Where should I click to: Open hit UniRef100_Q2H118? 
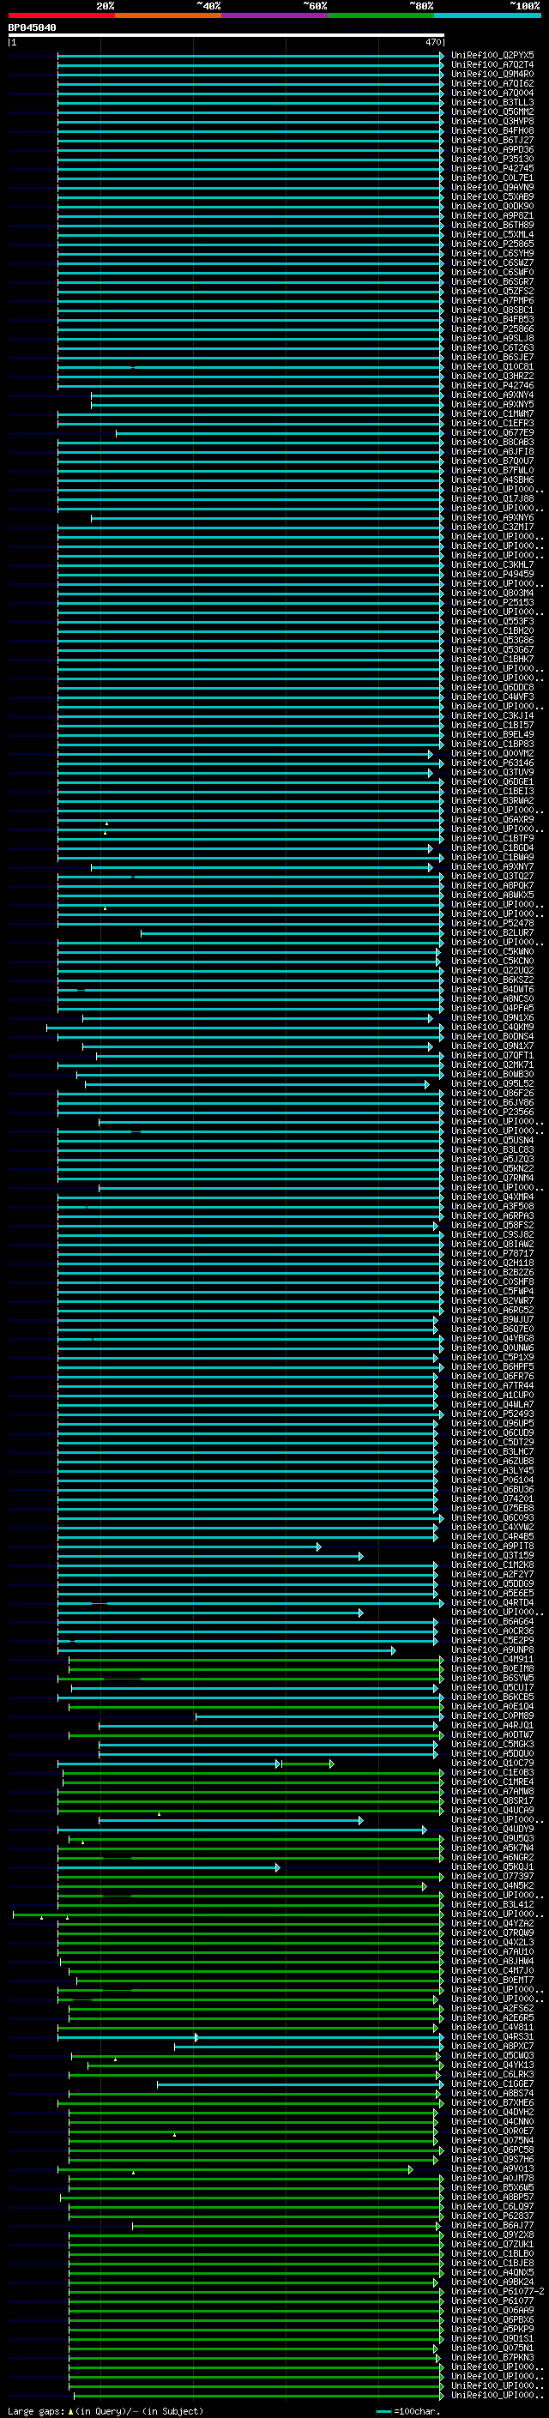(x=492, y=1263)
